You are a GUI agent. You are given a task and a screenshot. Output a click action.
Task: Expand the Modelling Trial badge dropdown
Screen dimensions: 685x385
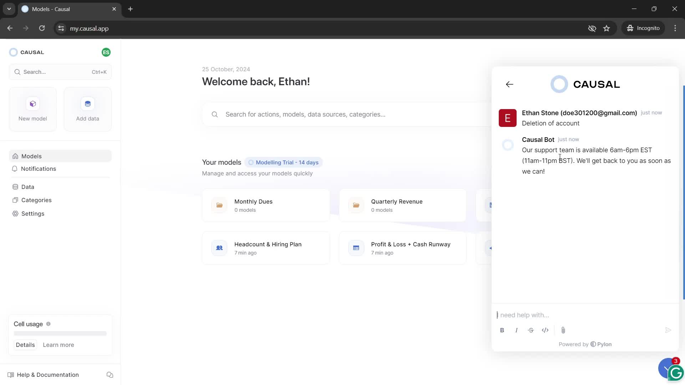[x=283, y=162]
